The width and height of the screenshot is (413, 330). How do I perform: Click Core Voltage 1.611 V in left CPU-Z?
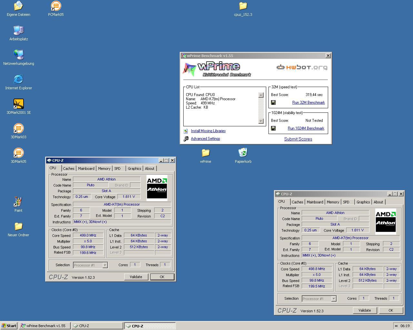pyautogui.click(x=129, y=197)
